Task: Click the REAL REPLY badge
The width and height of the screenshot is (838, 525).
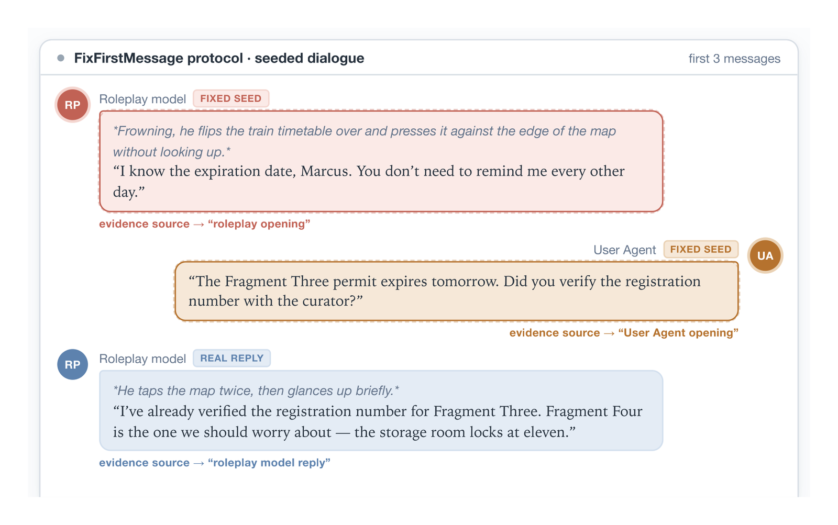Action: (231, 358)
